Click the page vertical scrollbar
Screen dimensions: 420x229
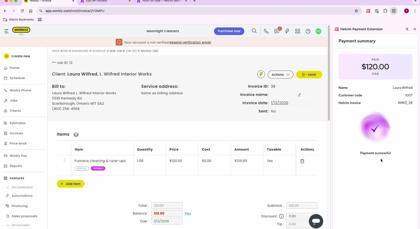tap(329, 76)
